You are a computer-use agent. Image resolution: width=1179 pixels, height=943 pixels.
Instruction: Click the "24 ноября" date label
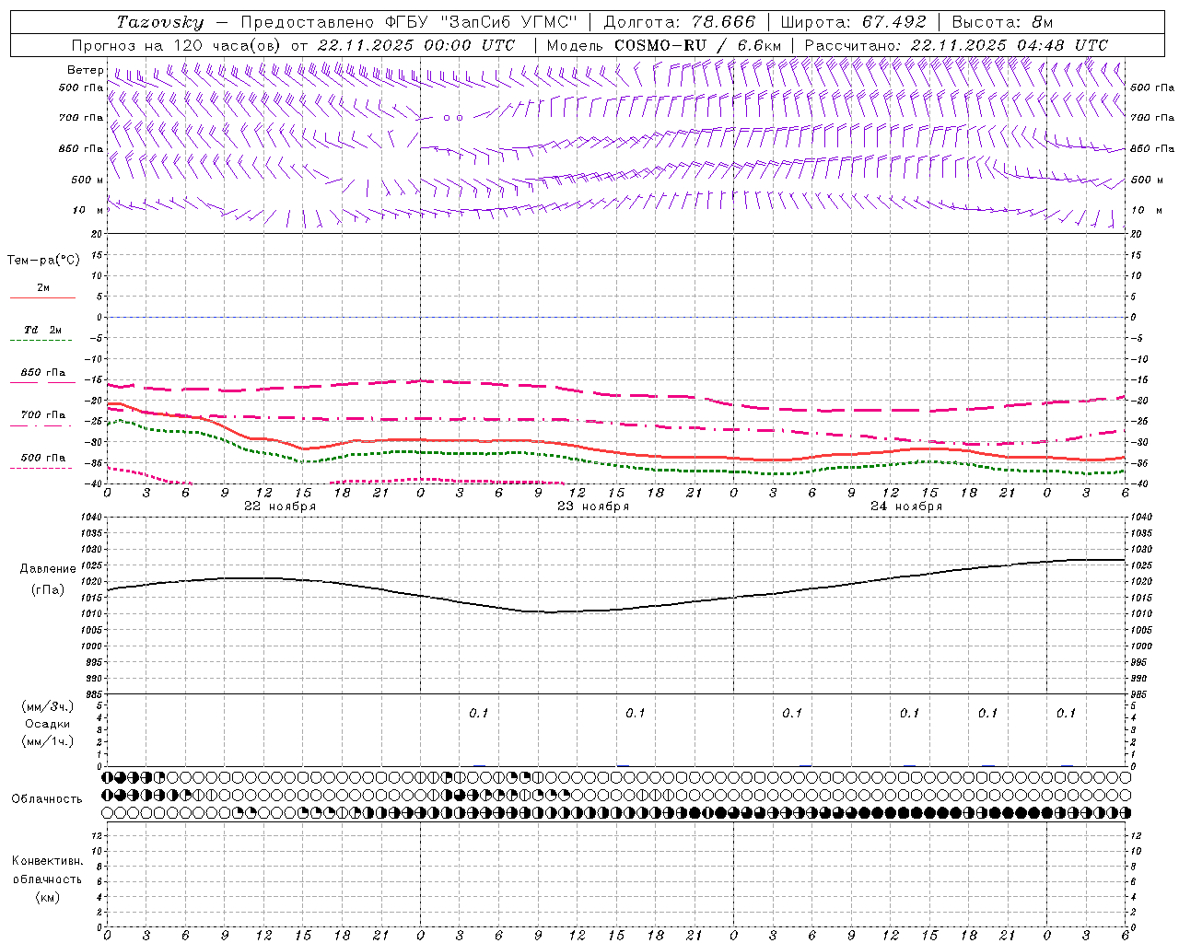pyautogui.click(x=906, y=506)
